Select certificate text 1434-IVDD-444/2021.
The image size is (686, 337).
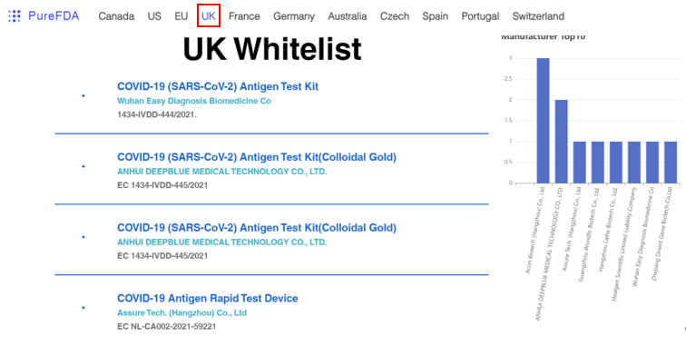[157, 114]
